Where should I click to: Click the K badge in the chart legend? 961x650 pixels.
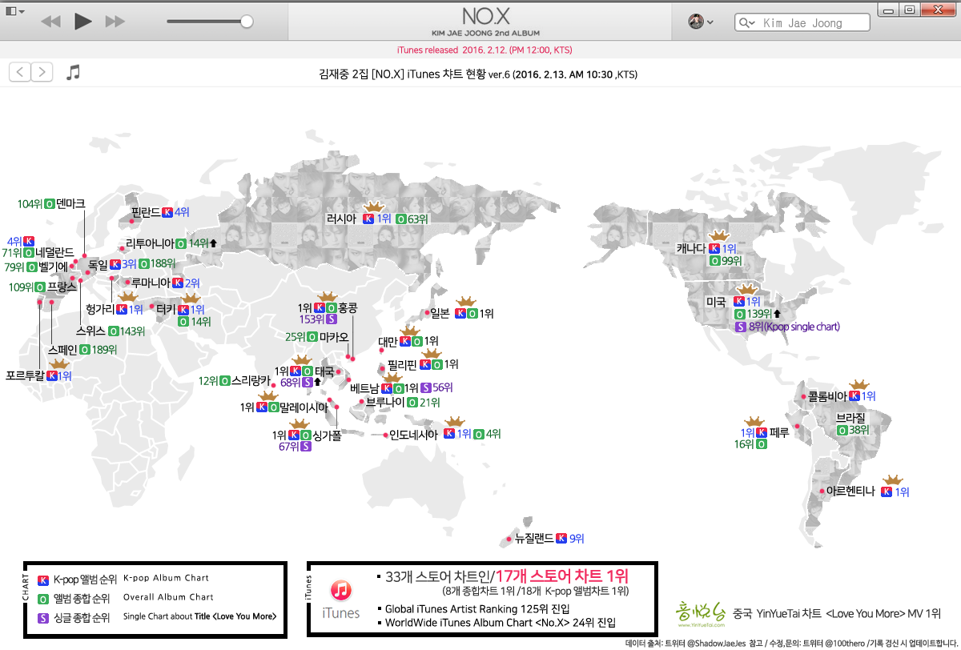tap(43, 580)
